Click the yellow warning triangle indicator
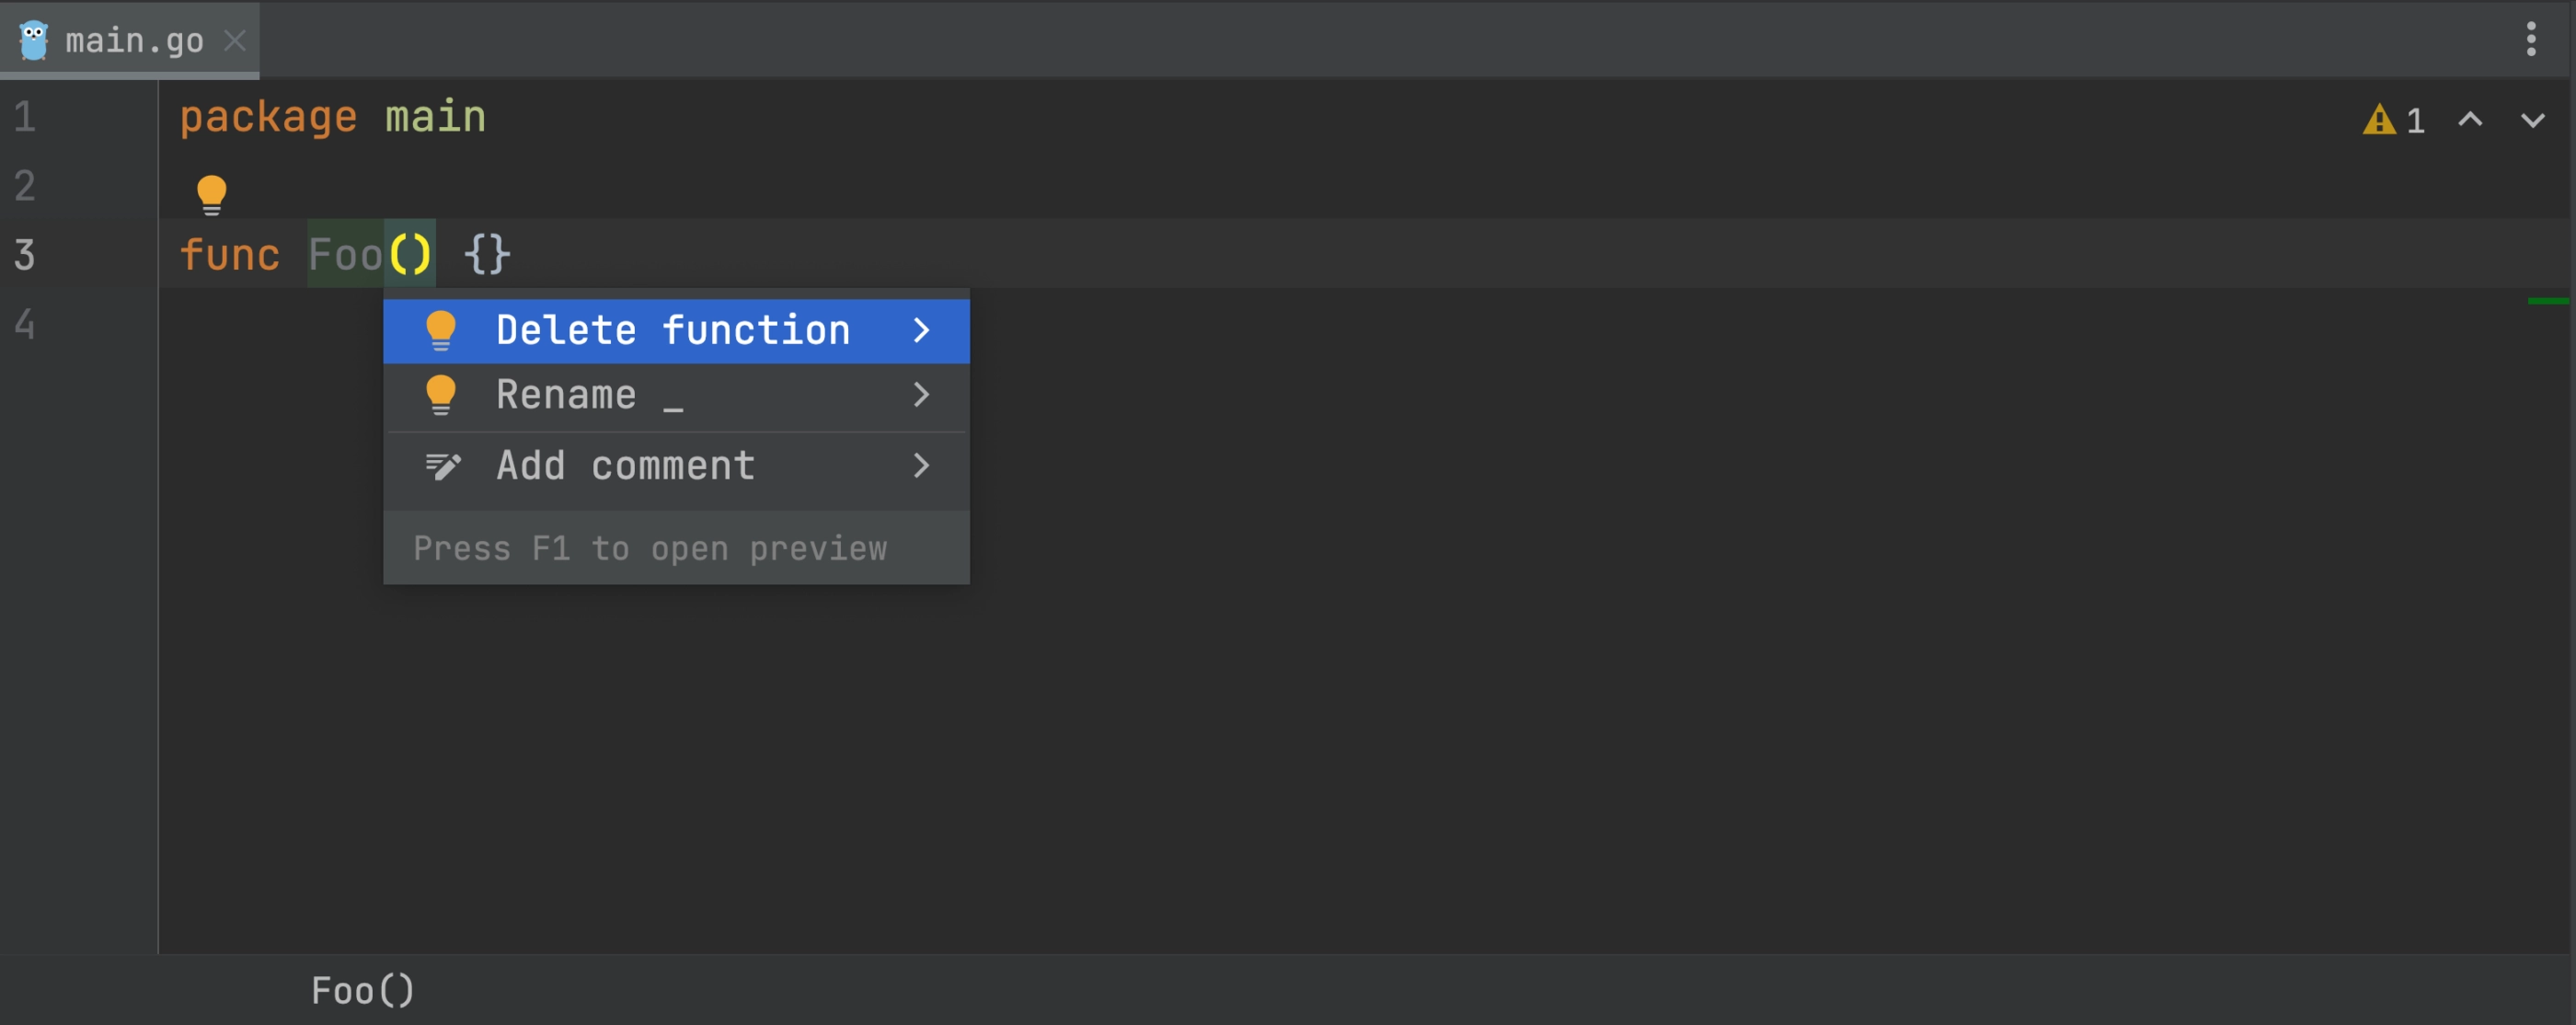This screenshot has width=2576, height=1025. 2379,120
